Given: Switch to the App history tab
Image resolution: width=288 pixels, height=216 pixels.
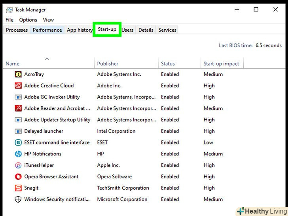Looking at the screenshot, I should click(x=80, y=30).
